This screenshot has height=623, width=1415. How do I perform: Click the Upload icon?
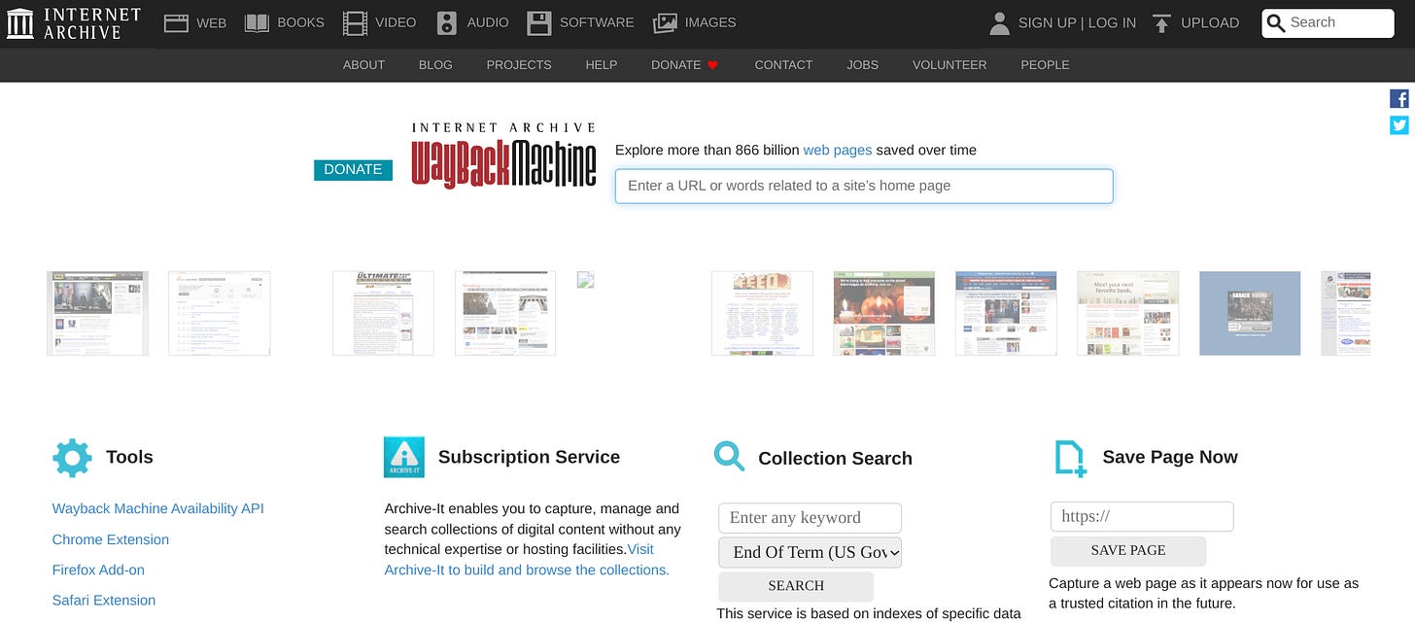pyautogui.click(x=1161, y=21)
